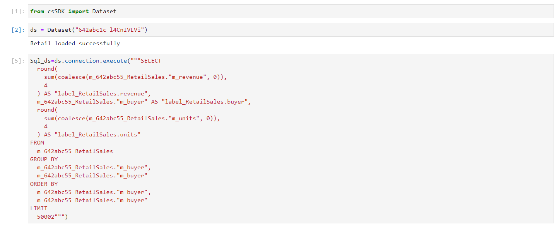Click the Dataset keyword in import line

pos(104,11)
